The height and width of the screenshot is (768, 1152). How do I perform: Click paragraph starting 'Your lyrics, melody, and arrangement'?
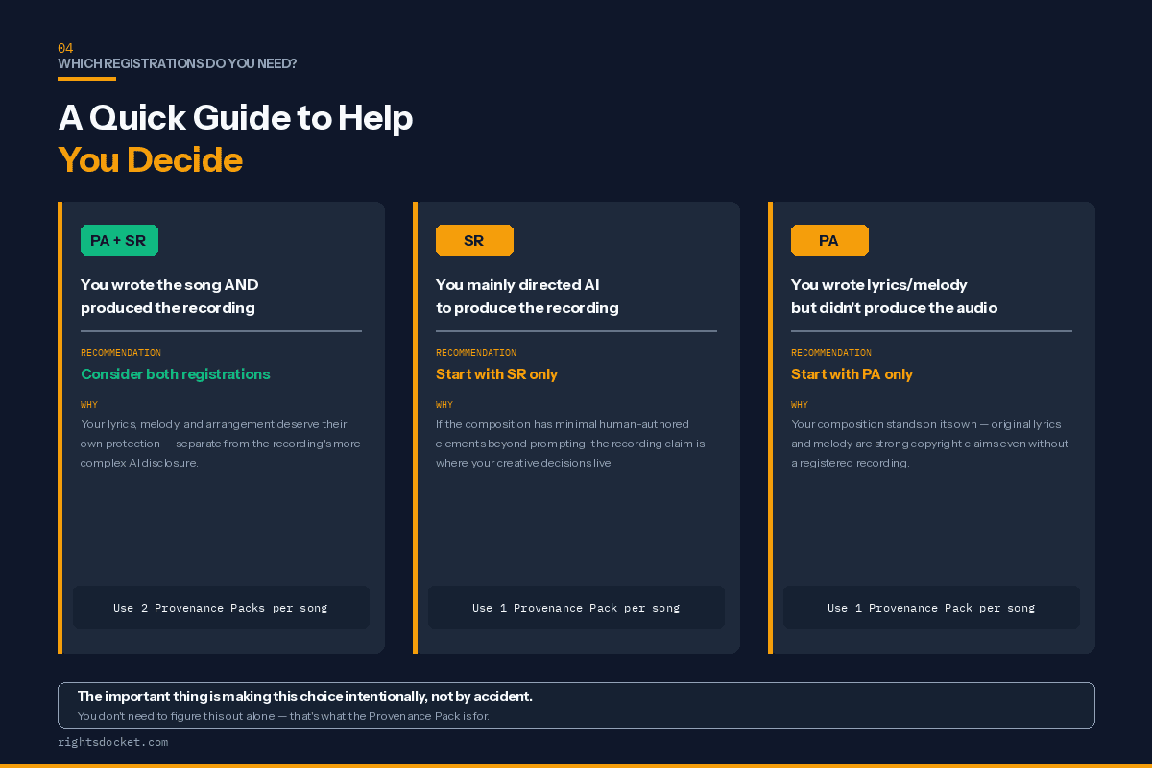point(221,444)
